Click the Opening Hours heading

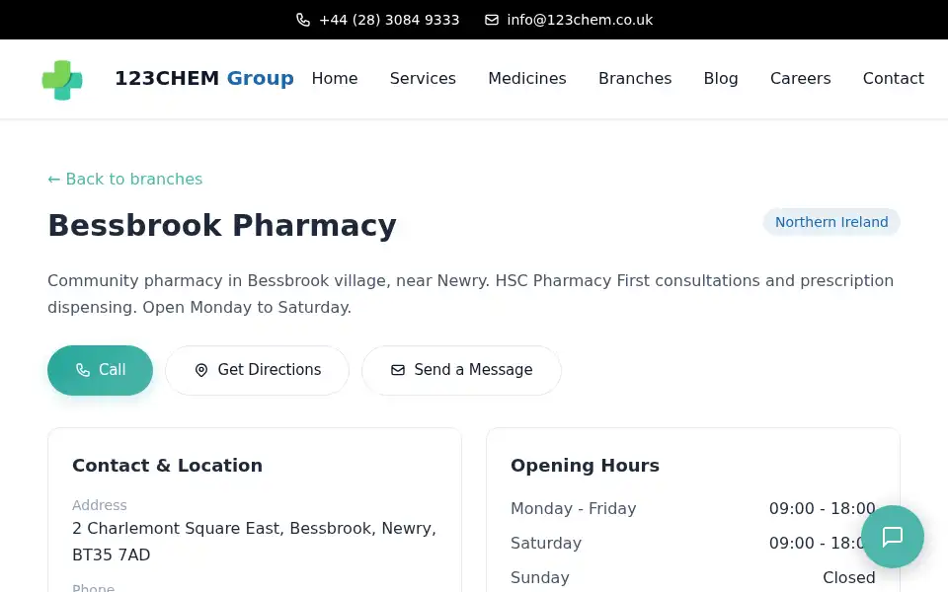pyautogui.click(x=585, y=465)
